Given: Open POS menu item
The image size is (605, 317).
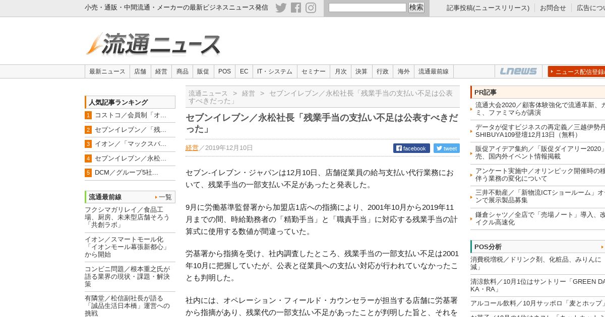Looking at the screenshot, I should click(x=225, y=71).
